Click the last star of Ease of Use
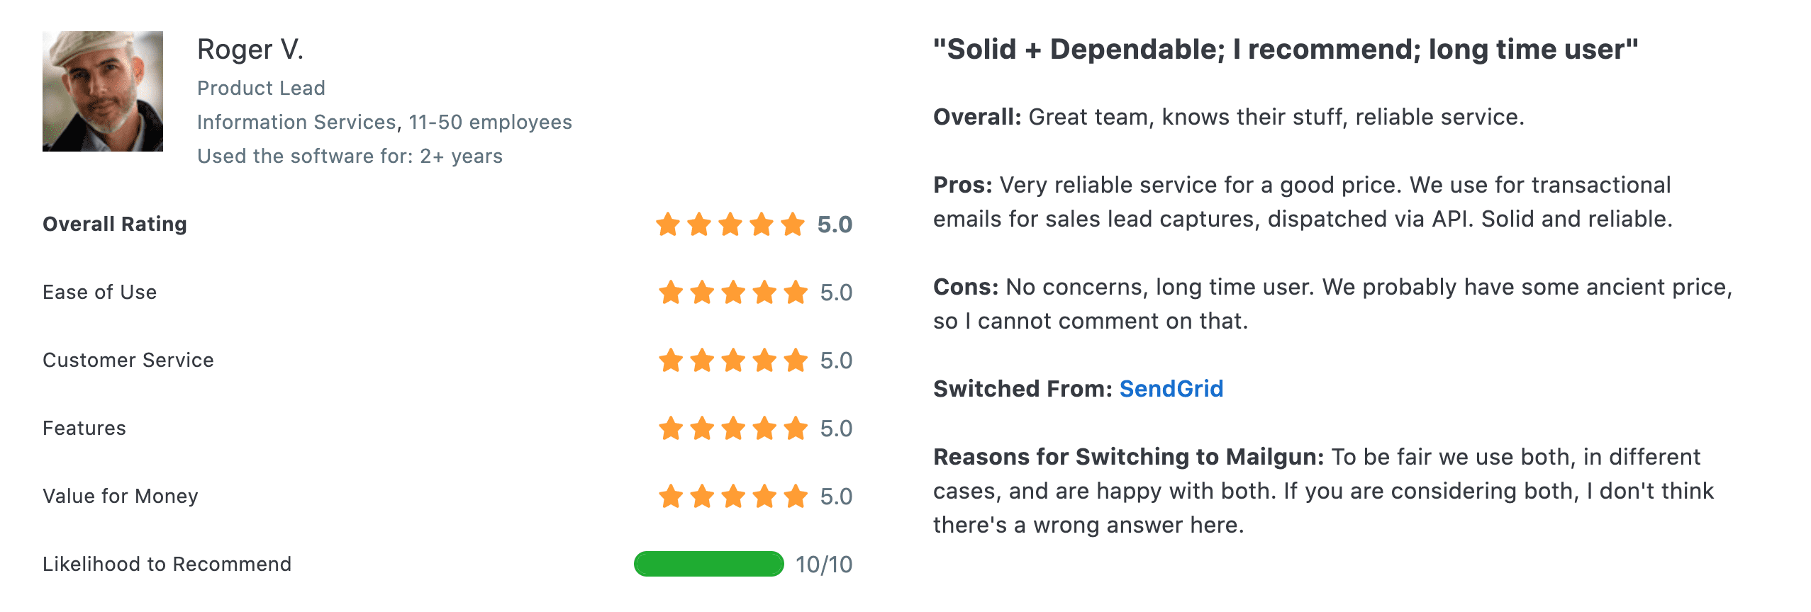The width and height of the screenshot is (1811, 612). (x=796, y=292)
